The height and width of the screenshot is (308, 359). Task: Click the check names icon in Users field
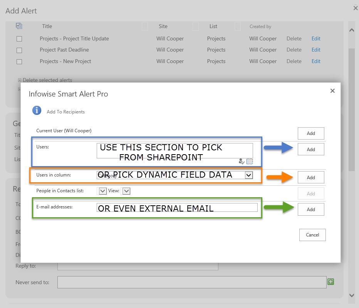click(x=241, y=161)
